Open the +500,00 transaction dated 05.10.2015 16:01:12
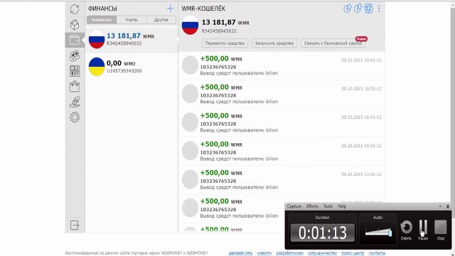This screenshot has width=455, height=256. (282, 122)
